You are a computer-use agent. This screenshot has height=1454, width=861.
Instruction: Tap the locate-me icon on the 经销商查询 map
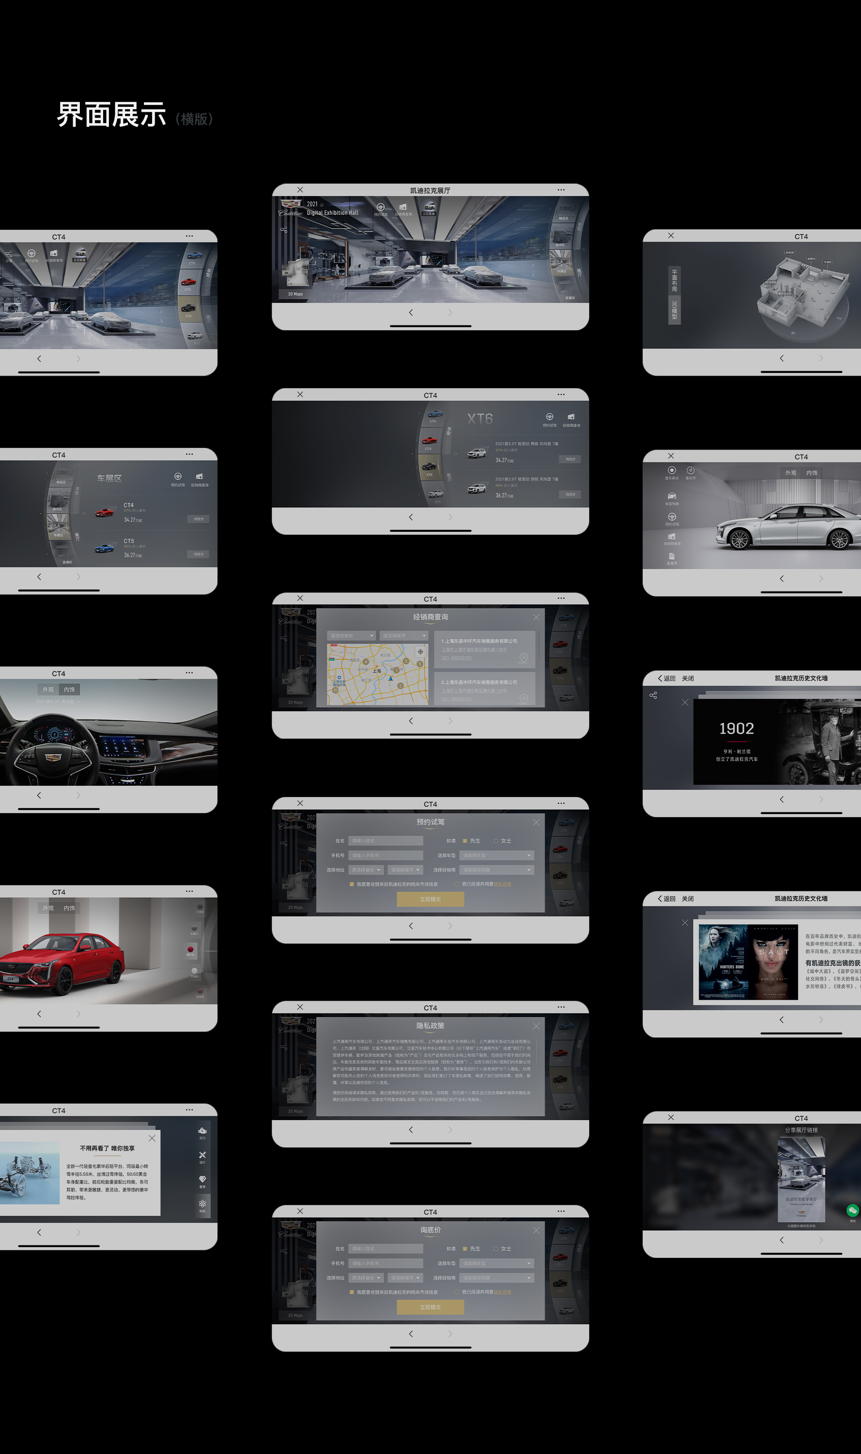click(421, 652)
